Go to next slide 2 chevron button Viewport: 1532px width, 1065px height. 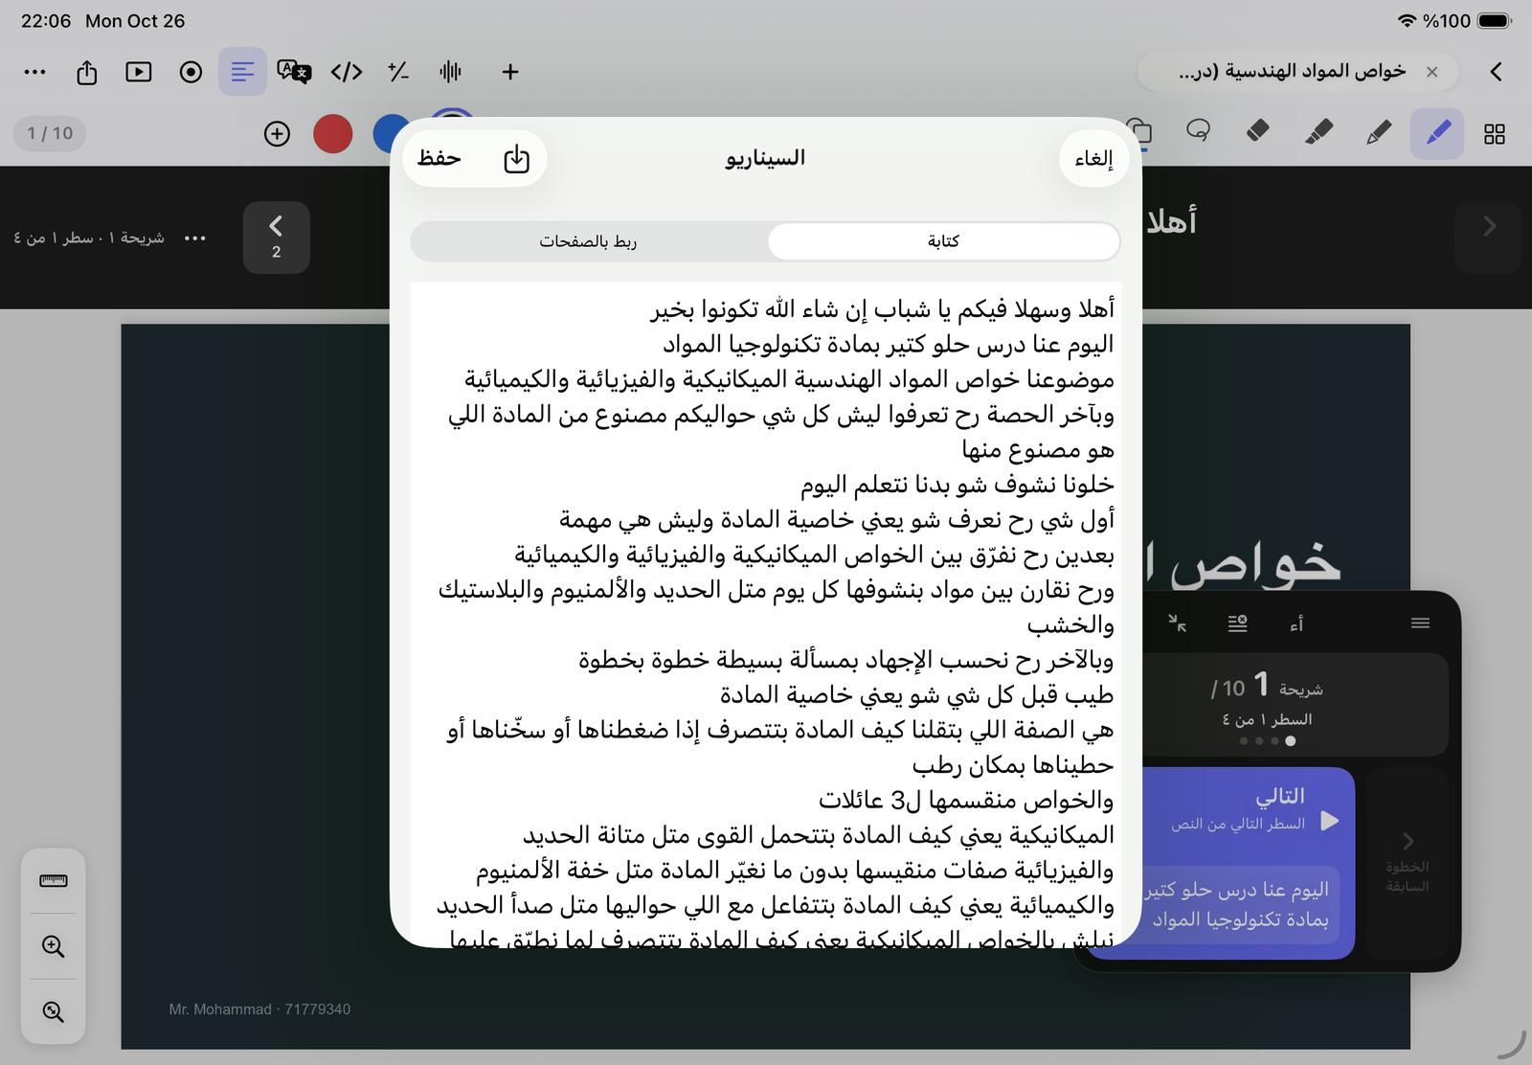[276, 238]
